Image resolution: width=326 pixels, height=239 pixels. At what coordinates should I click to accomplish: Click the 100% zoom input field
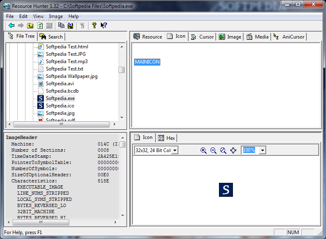[251, 150]
